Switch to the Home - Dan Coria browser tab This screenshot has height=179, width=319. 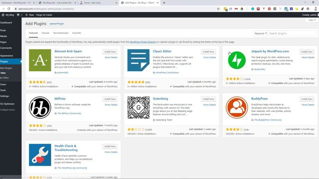(x=99, y=3)
